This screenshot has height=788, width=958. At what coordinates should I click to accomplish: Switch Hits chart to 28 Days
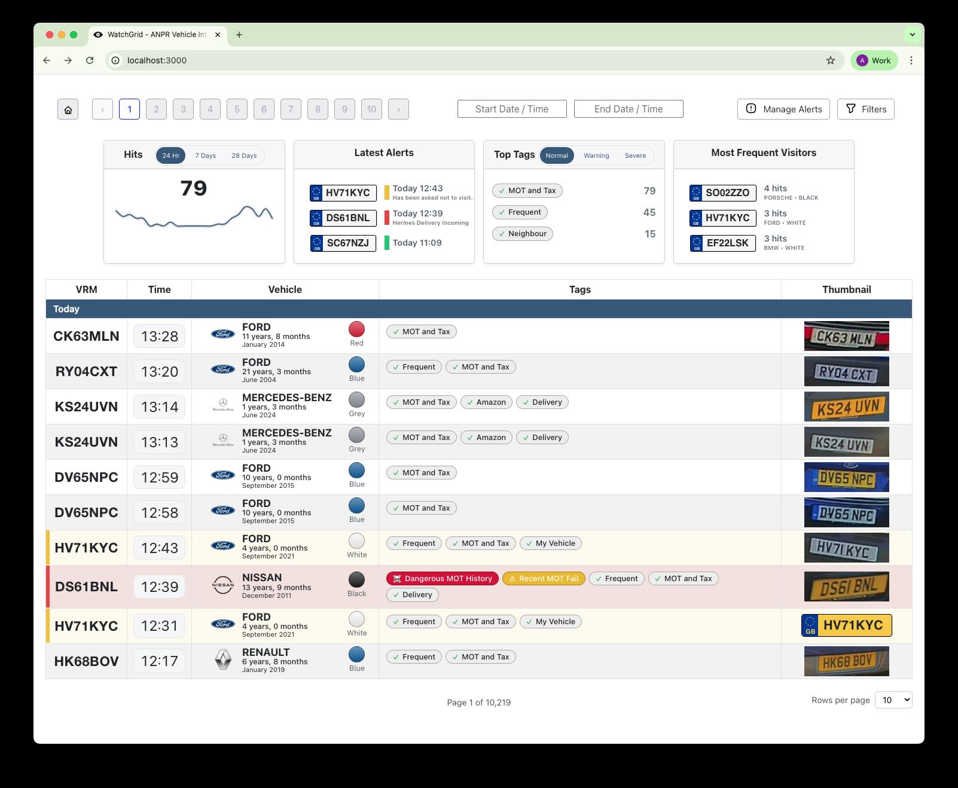point(244,155)
